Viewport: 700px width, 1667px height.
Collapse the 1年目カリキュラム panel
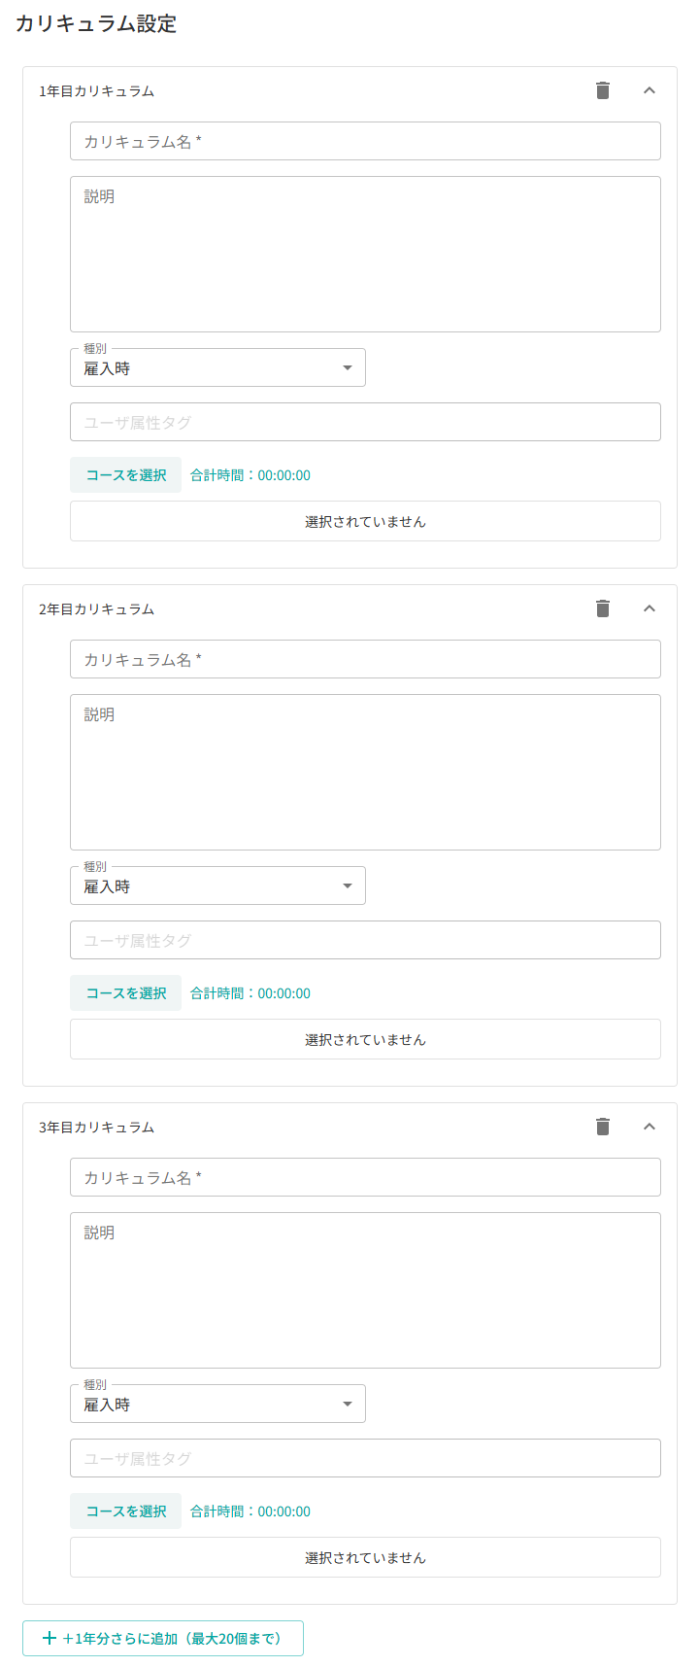pyautogui.click(x=650, y=90)
